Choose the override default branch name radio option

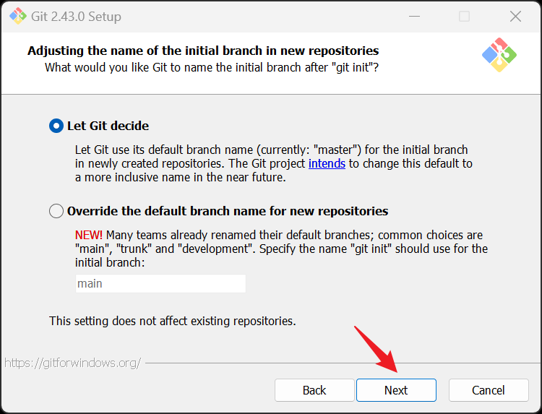[x=56, y=211]
